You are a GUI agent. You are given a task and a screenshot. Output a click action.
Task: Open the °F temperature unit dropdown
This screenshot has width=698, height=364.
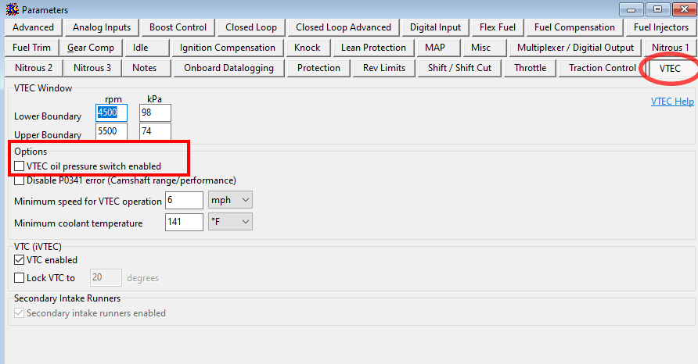(x=230, y=221)
